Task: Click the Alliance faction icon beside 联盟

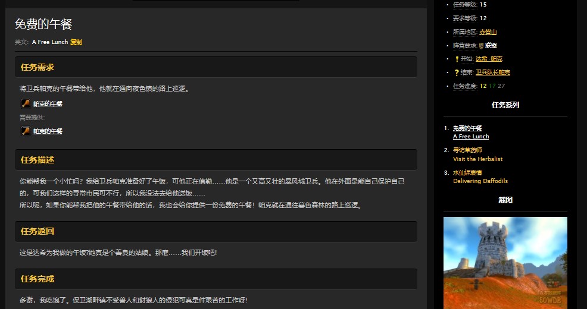Action: point(481,45)
